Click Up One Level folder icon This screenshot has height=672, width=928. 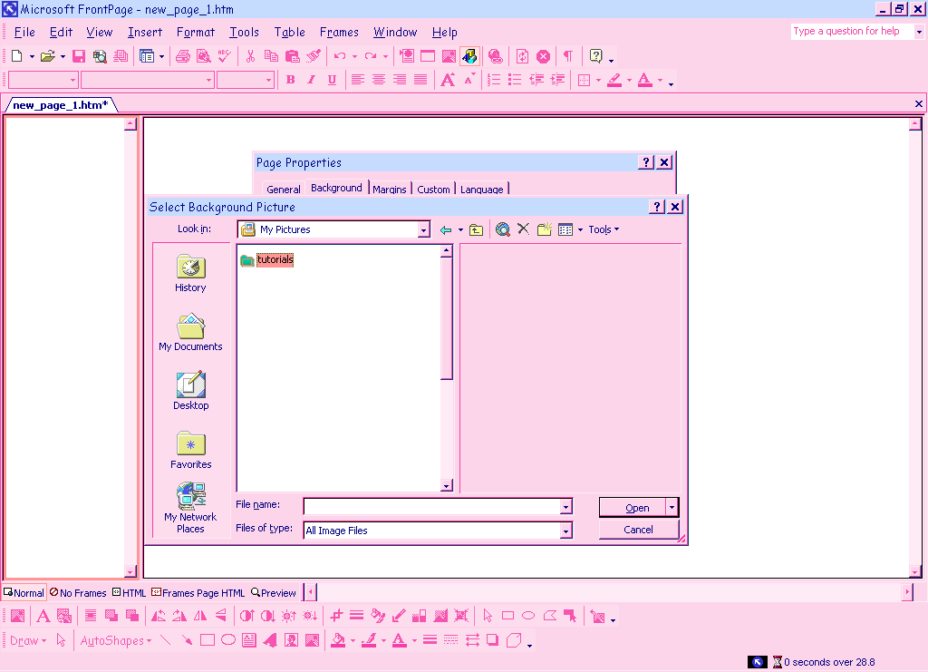(x=476, y=229)
